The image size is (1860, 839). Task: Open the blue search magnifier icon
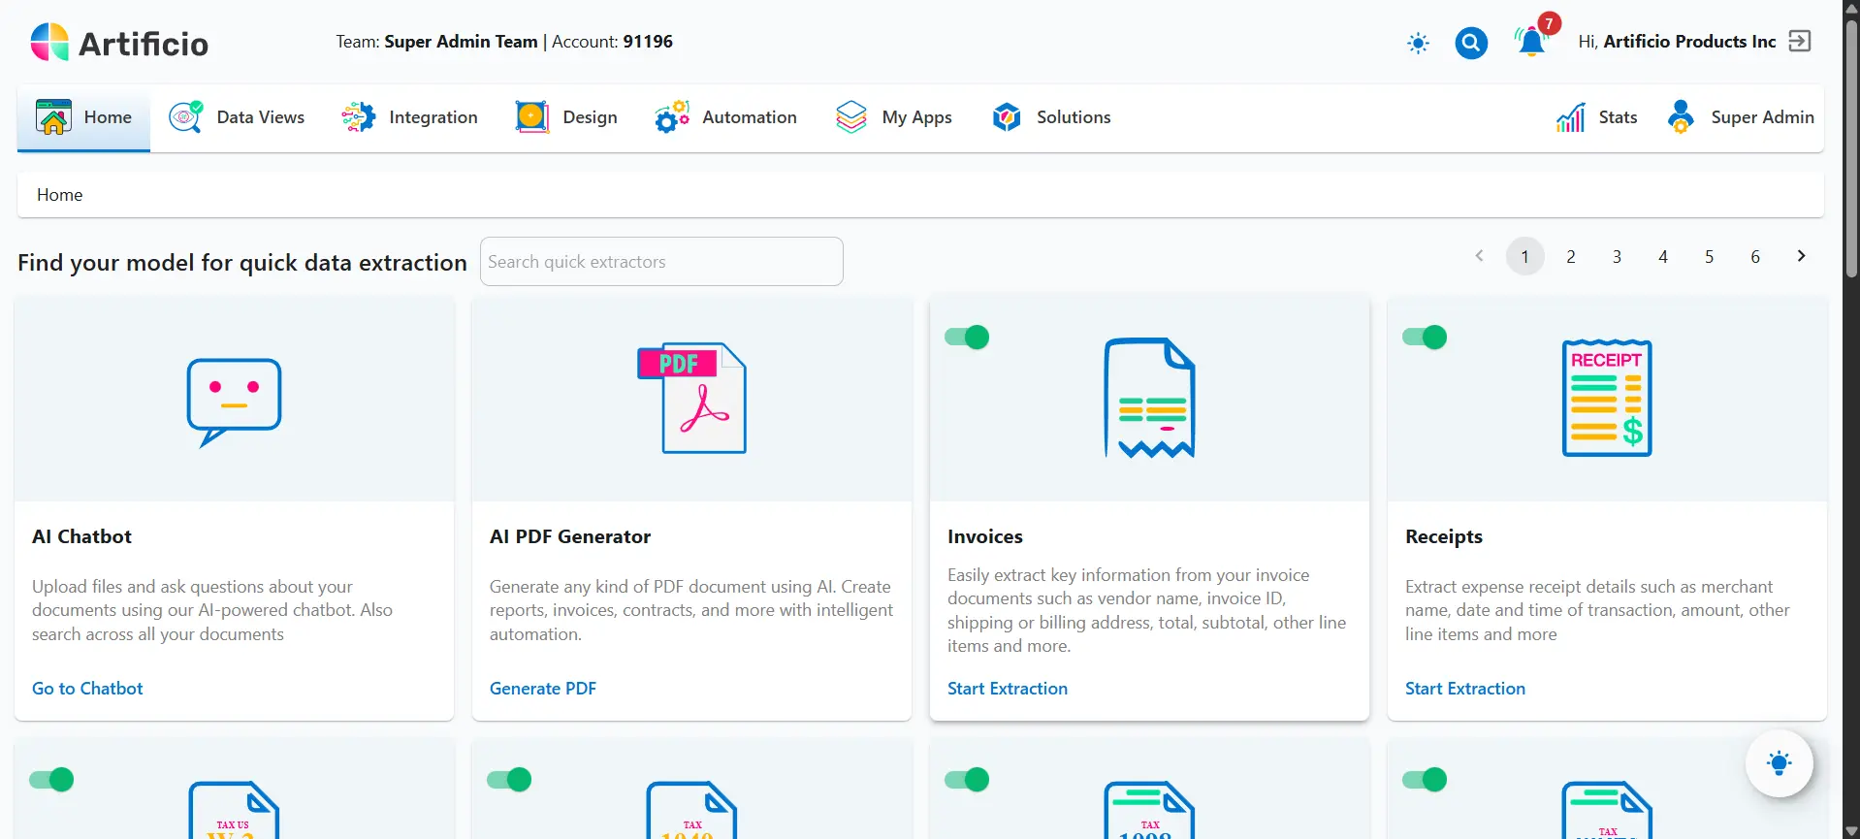pos(1471,43)
